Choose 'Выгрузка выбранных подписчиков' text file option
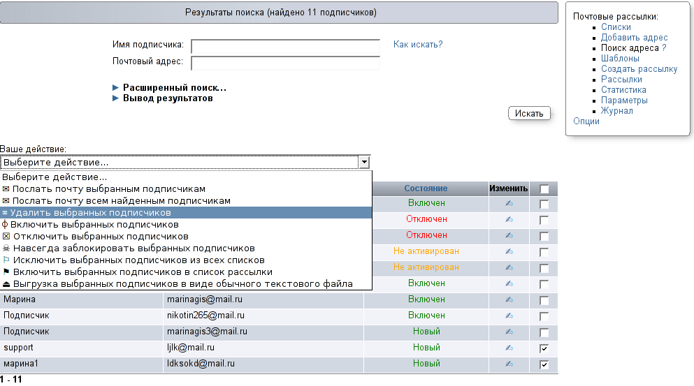This screenshot has height=386, width=694. point(186,284)
